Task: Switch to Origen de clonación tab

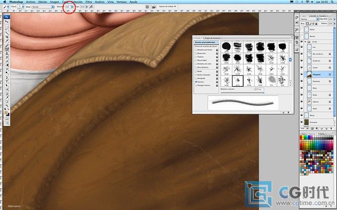Action: pyautogui.click(x=212, y=38)
